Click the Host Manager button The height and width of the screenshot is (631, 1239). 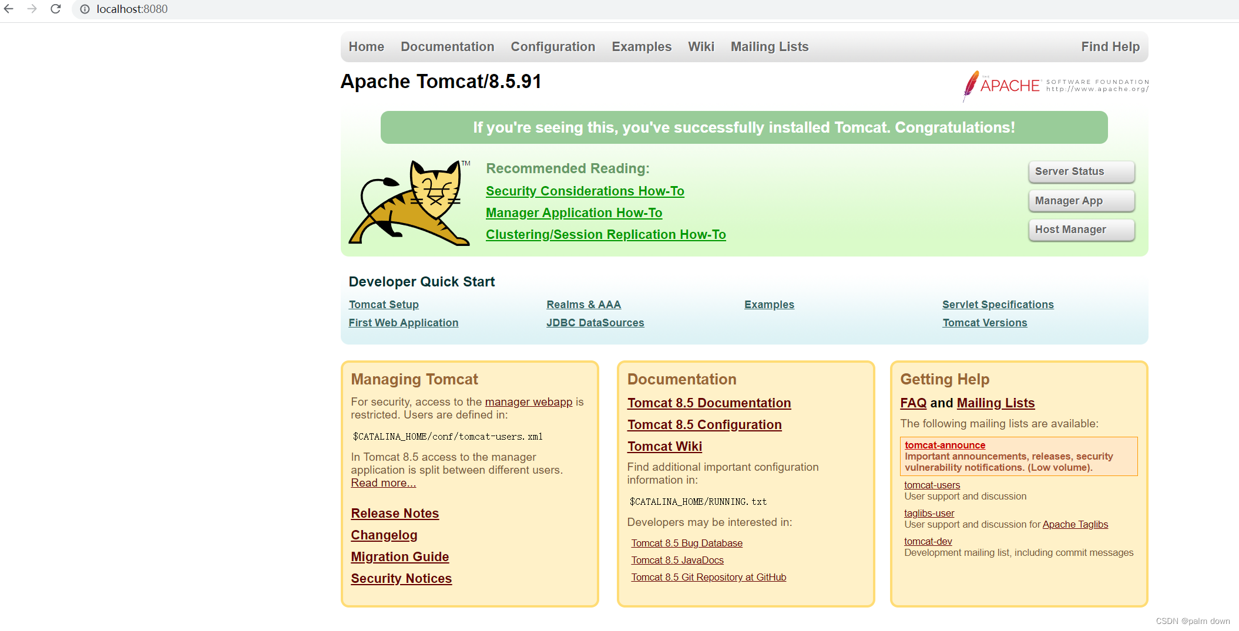(1082, 230)
